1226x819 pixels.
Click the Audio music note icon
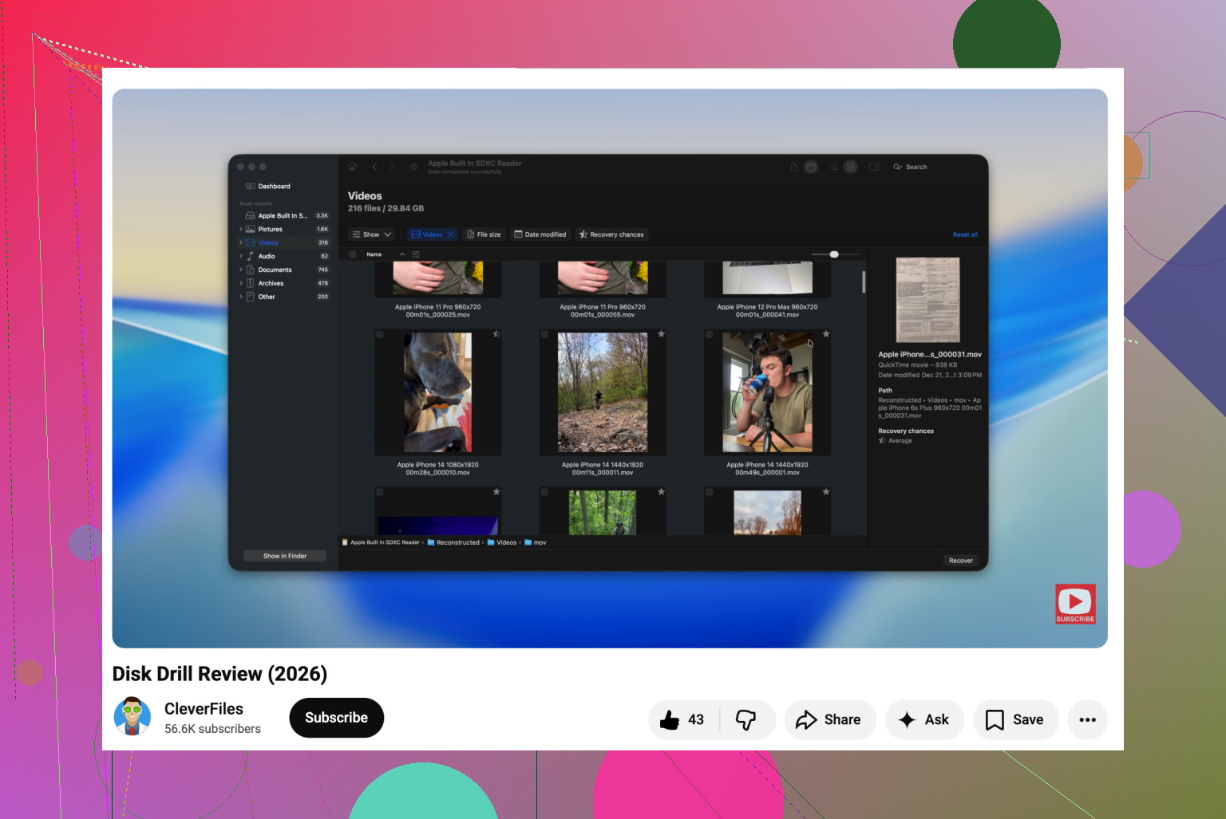coord(250,256)
